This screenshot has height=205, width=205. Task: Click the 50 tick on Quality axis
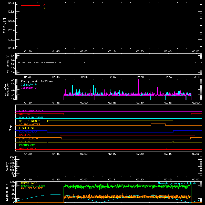(x=13, y=173)
